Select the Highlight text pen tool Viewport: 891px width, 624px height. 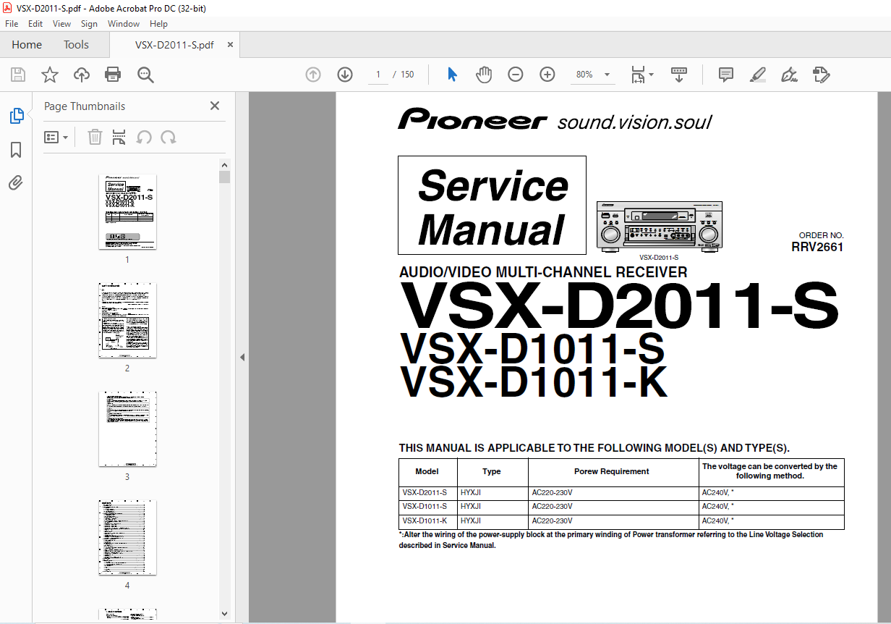[757, 75]
